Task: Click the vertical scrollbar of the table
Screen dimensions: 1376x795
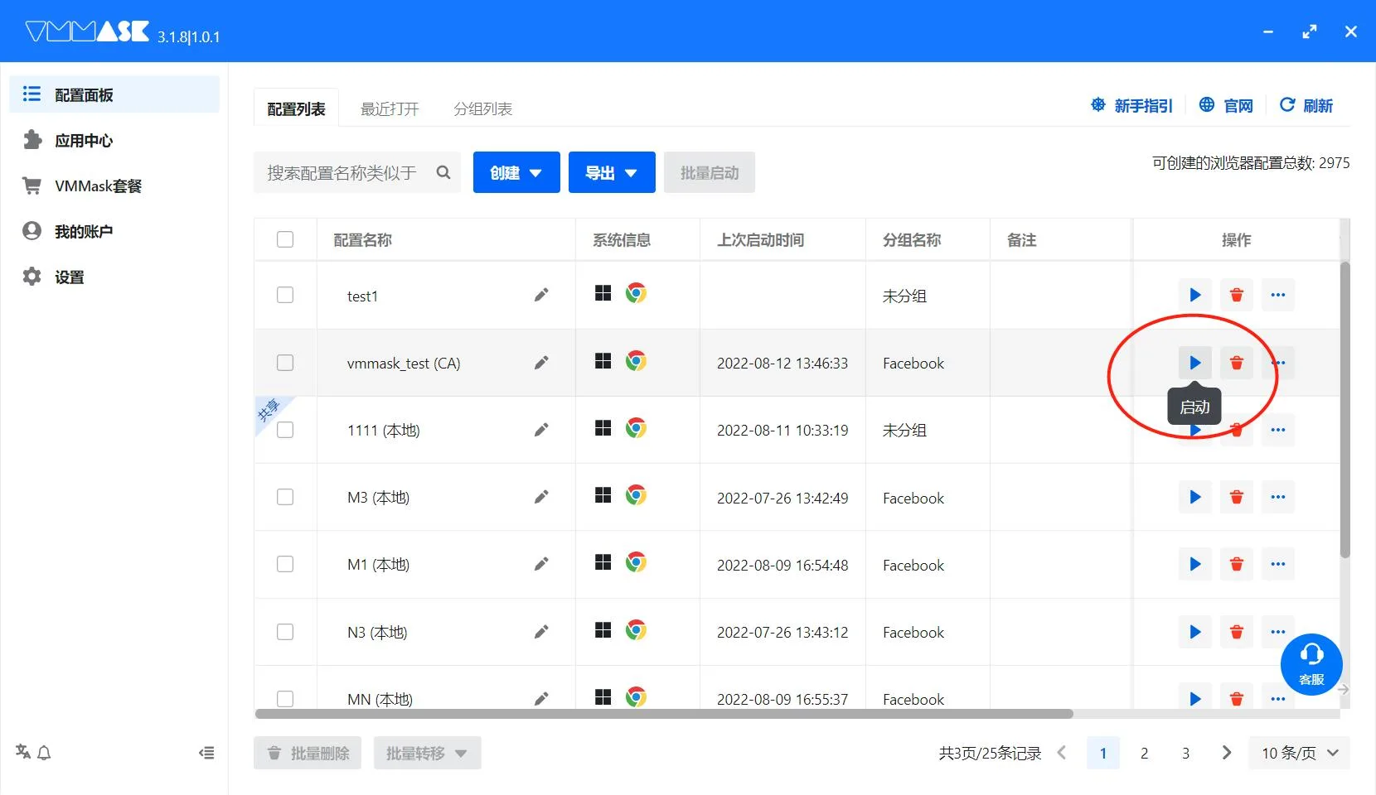Action: point(1345,409)
